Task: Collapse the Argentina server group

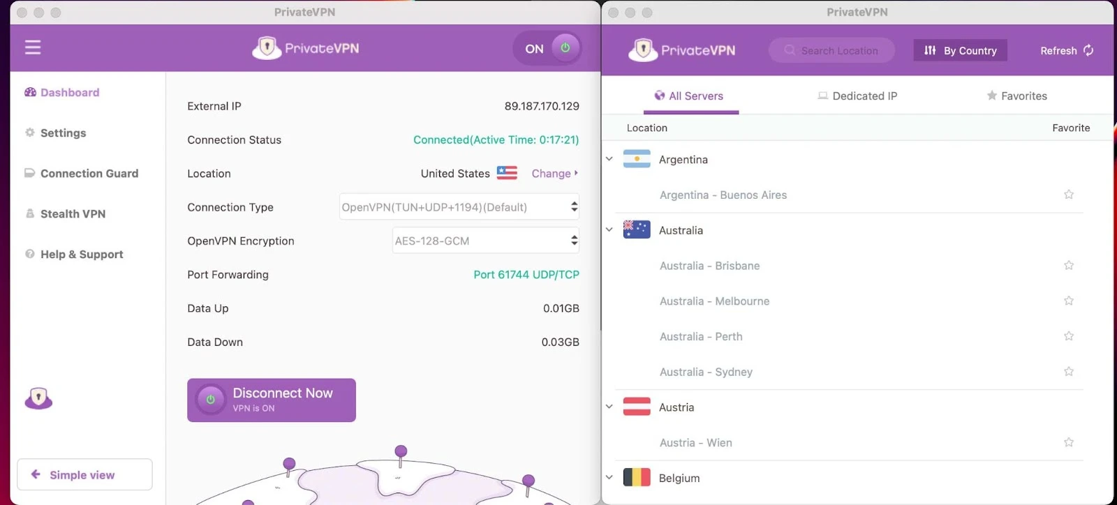Action: (x=609, y=159)
